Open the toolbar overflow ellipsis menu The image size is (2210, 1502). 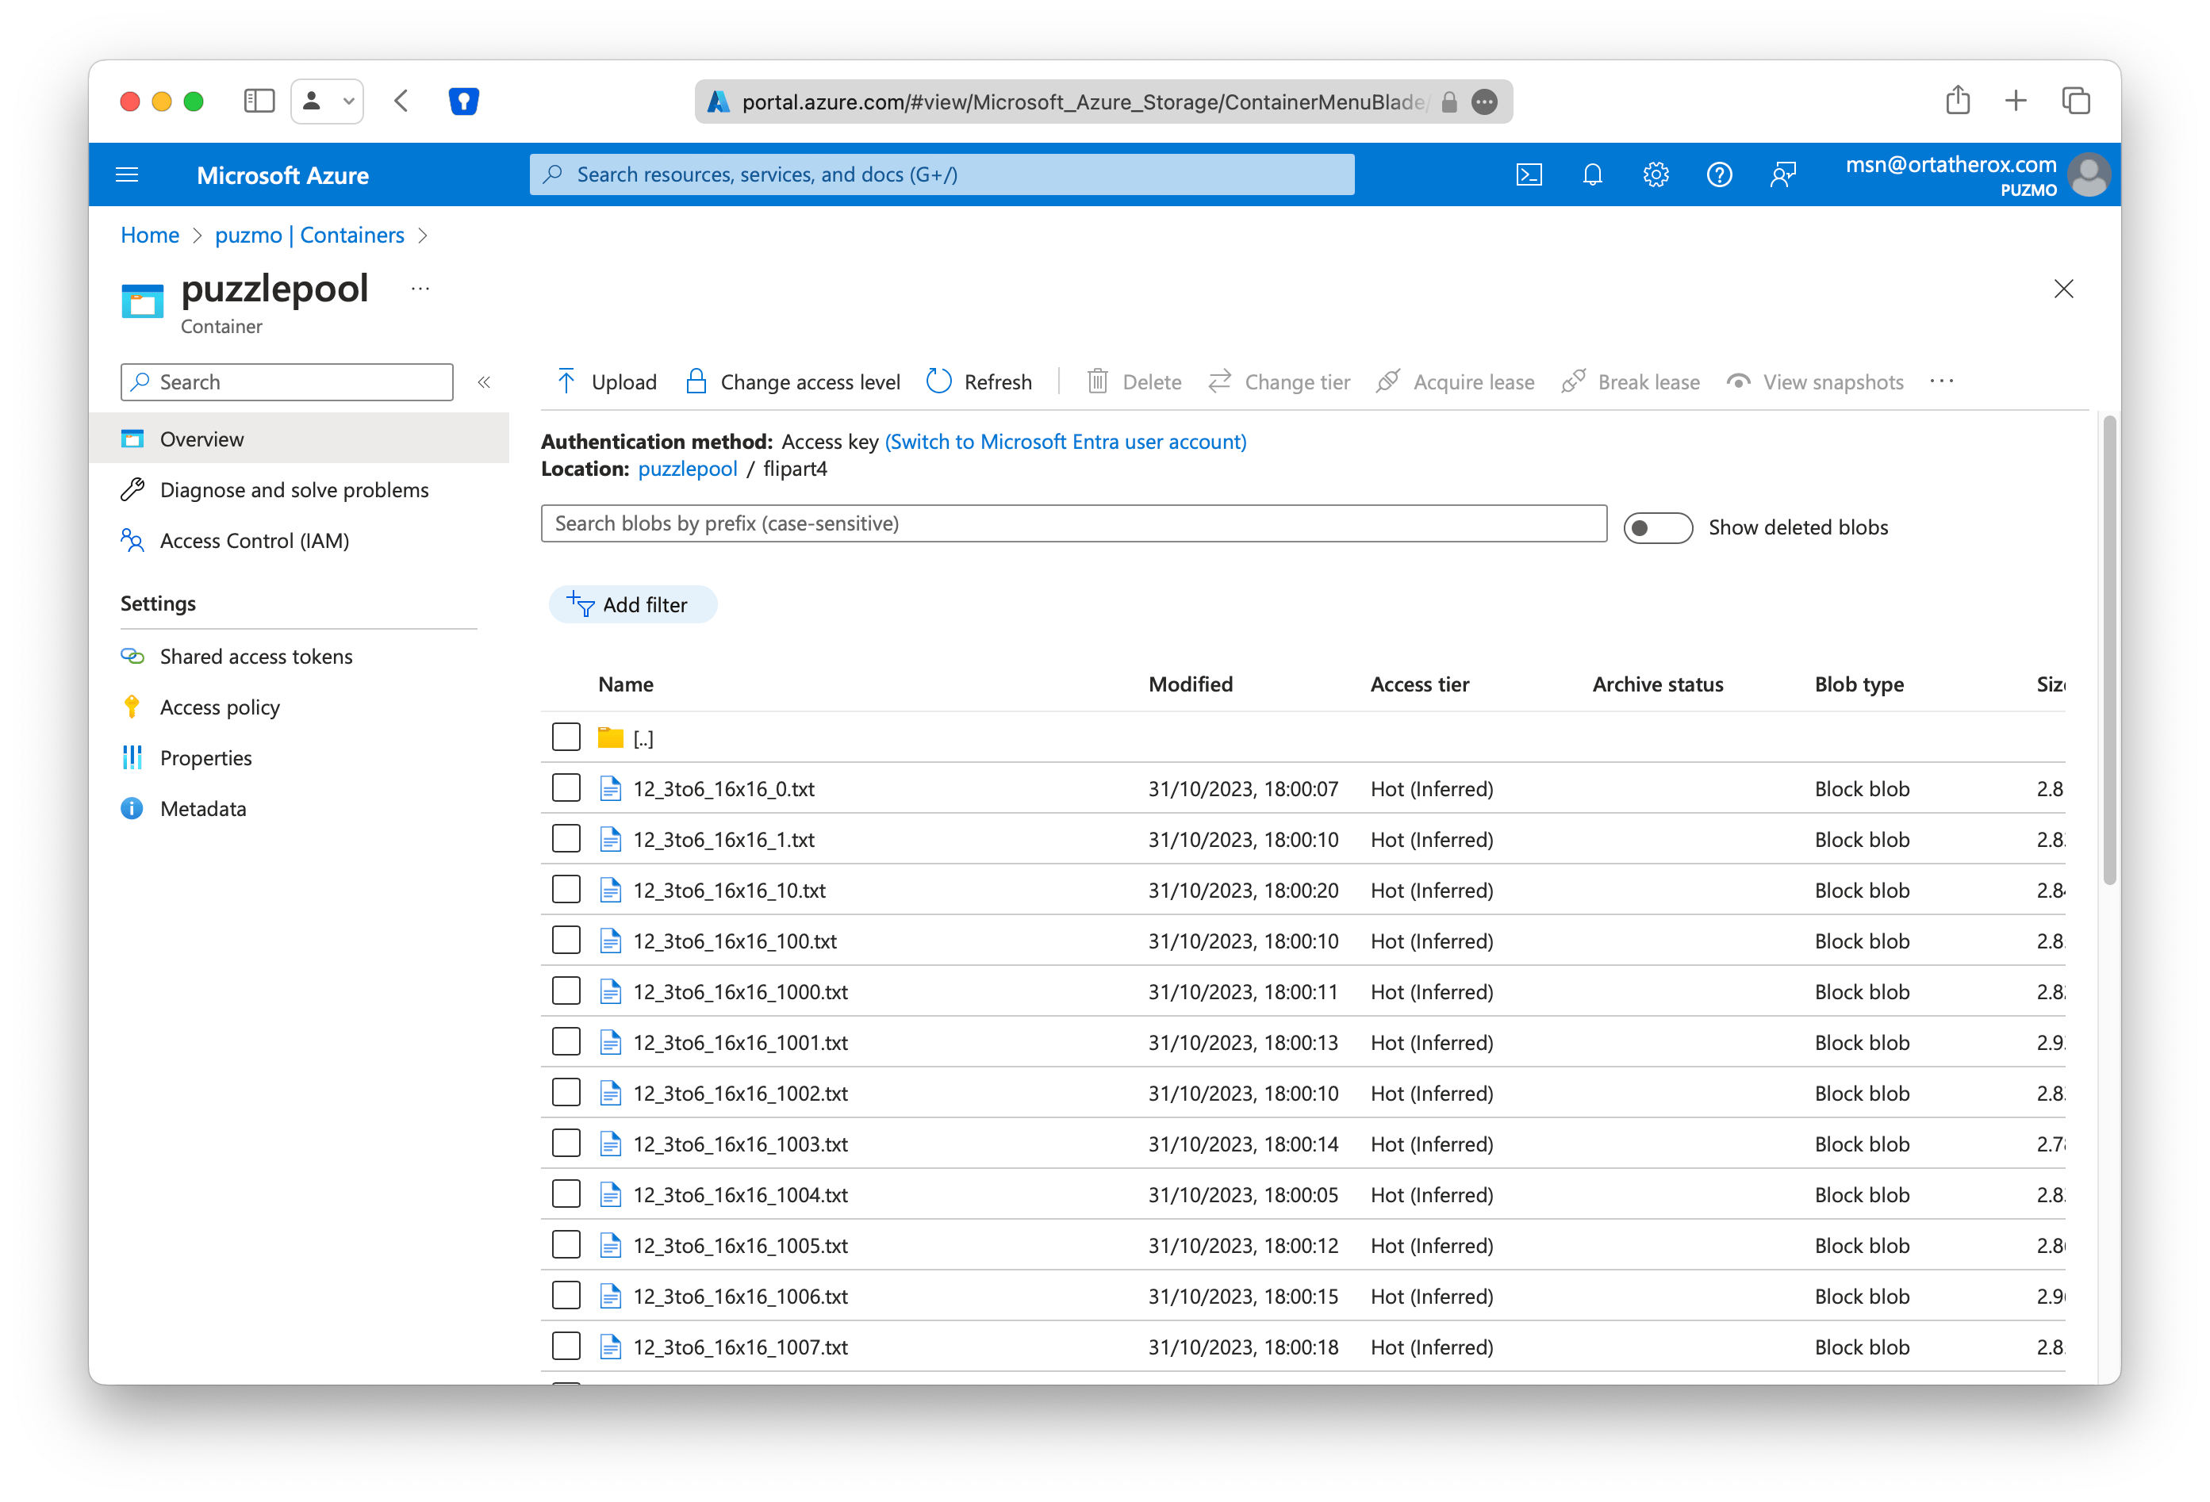point(1941,382)
